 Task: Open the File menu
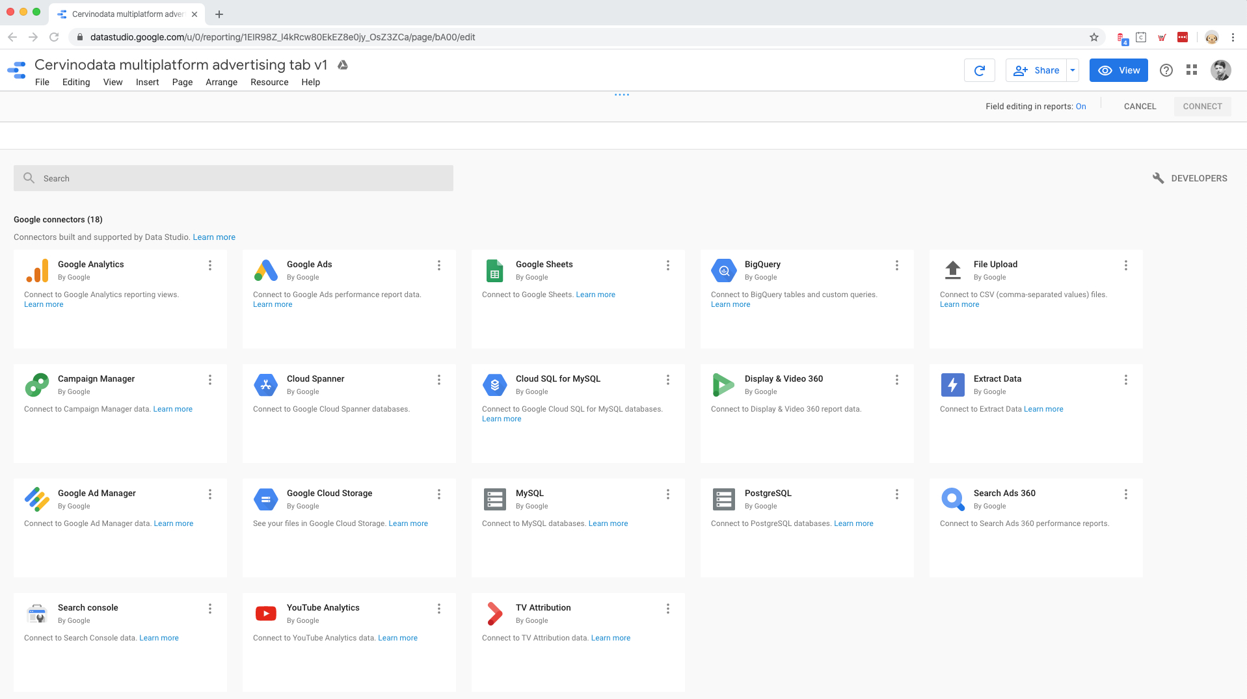[x=42, y=82]
